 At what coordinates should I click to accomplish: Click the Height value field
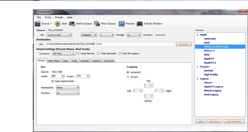[82, 76]
